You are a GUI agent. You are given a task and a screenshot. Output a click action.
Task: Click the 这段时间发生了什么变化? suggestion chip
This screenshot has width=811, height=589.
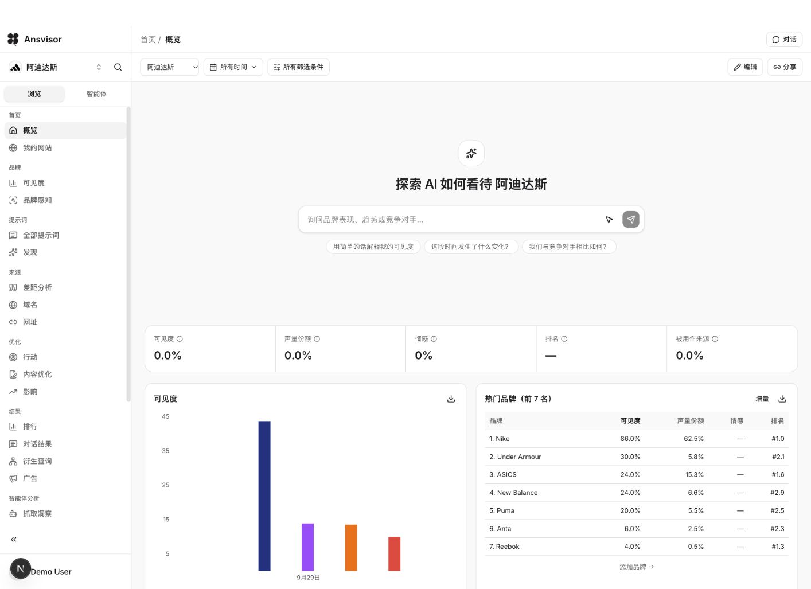[x=471, y=247]
